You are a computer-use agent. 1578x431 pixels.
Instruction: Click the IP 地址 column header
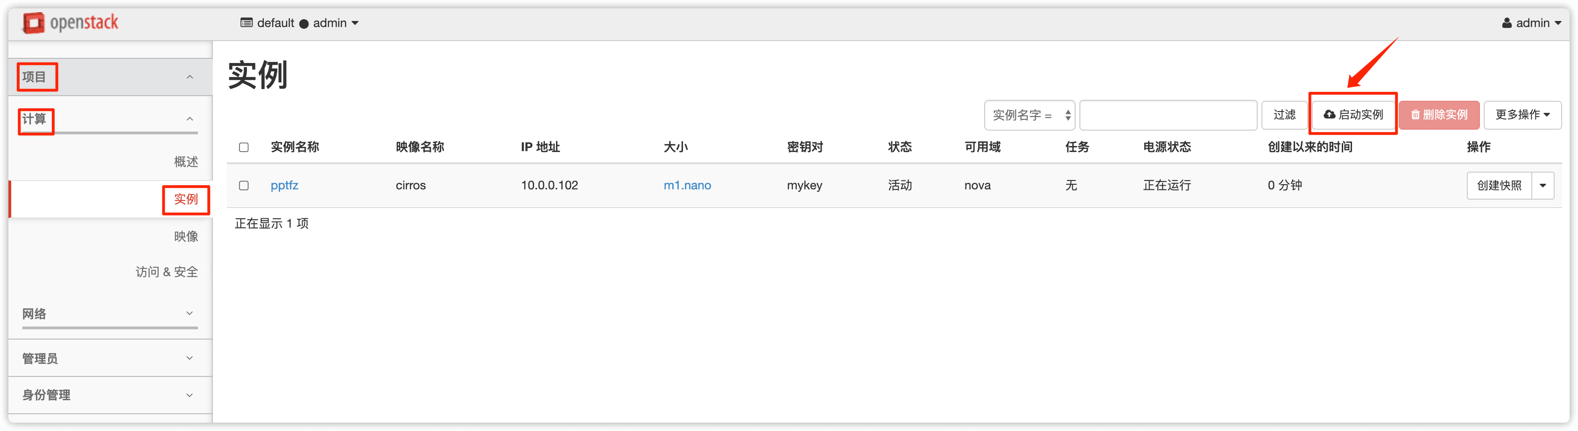coord(540,147)
